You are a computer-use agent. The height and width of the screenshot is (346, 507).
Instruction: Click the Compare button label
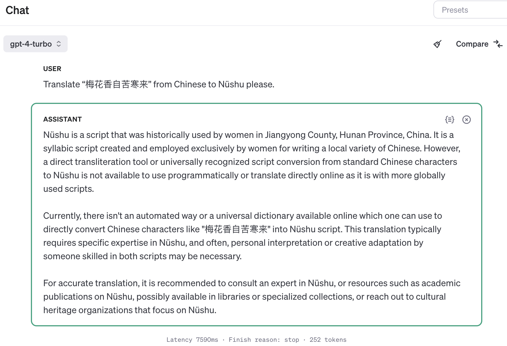472,44
